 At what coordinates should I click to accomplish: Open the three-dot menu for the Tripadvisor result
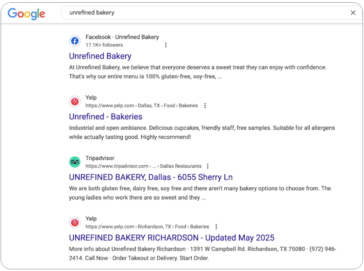tap(208, 166)
